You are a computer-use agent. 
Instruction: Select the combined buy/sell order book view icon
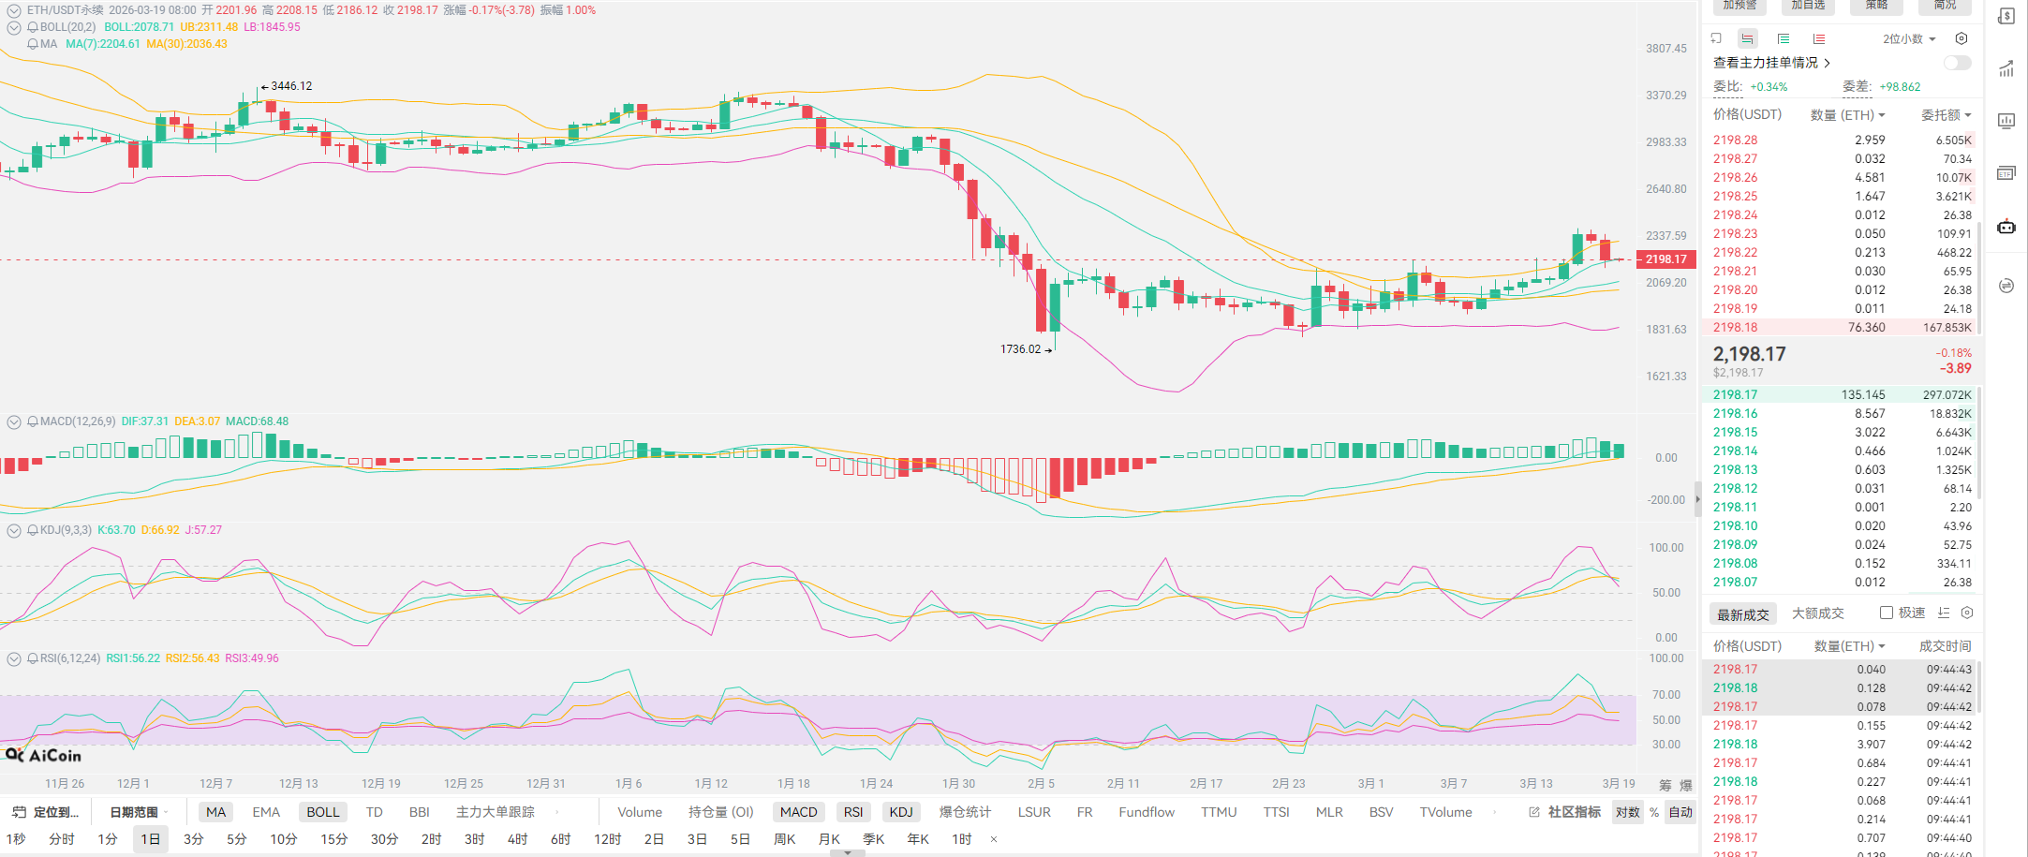1747,38
